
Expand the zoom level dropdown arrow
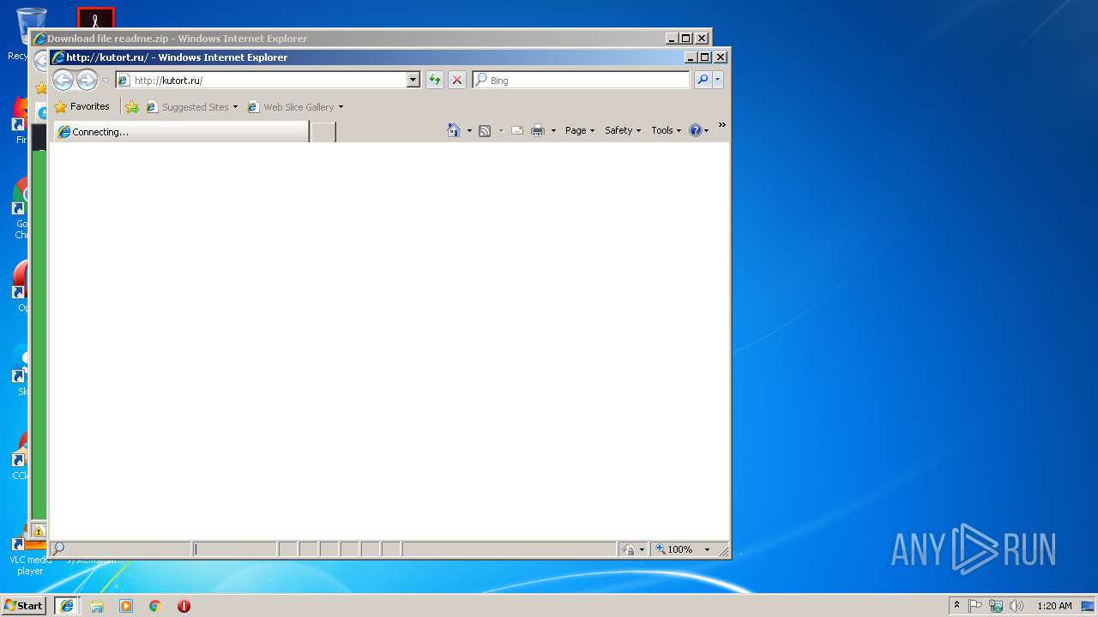[x=708, y=549]
